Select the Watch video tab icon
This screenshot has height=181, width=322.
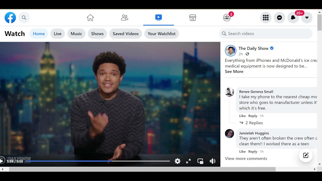point(158,17)
